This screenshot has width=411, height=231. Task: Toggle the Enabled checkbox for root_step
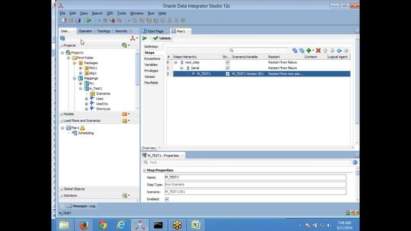click(x=227, y=63)
